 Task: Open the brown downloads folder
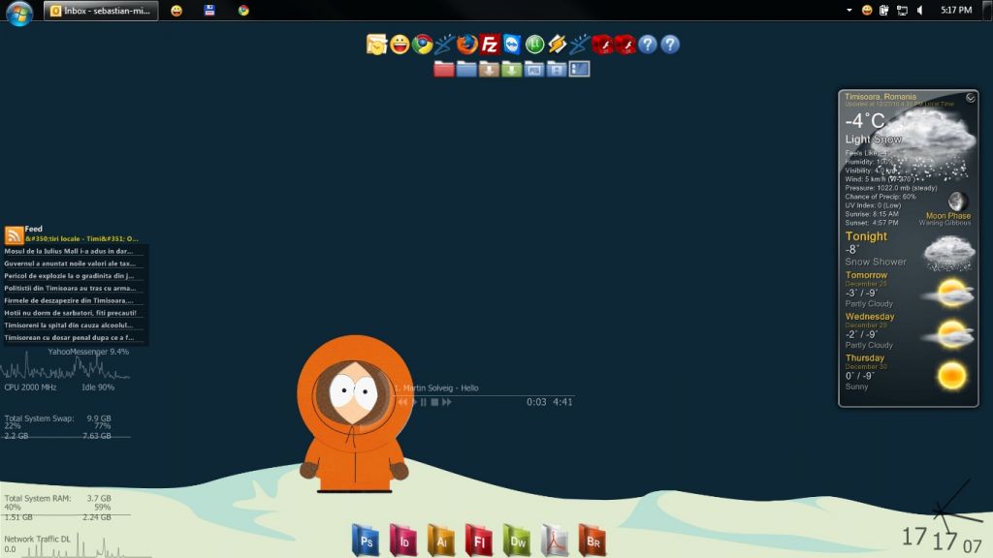click(489, 69)
